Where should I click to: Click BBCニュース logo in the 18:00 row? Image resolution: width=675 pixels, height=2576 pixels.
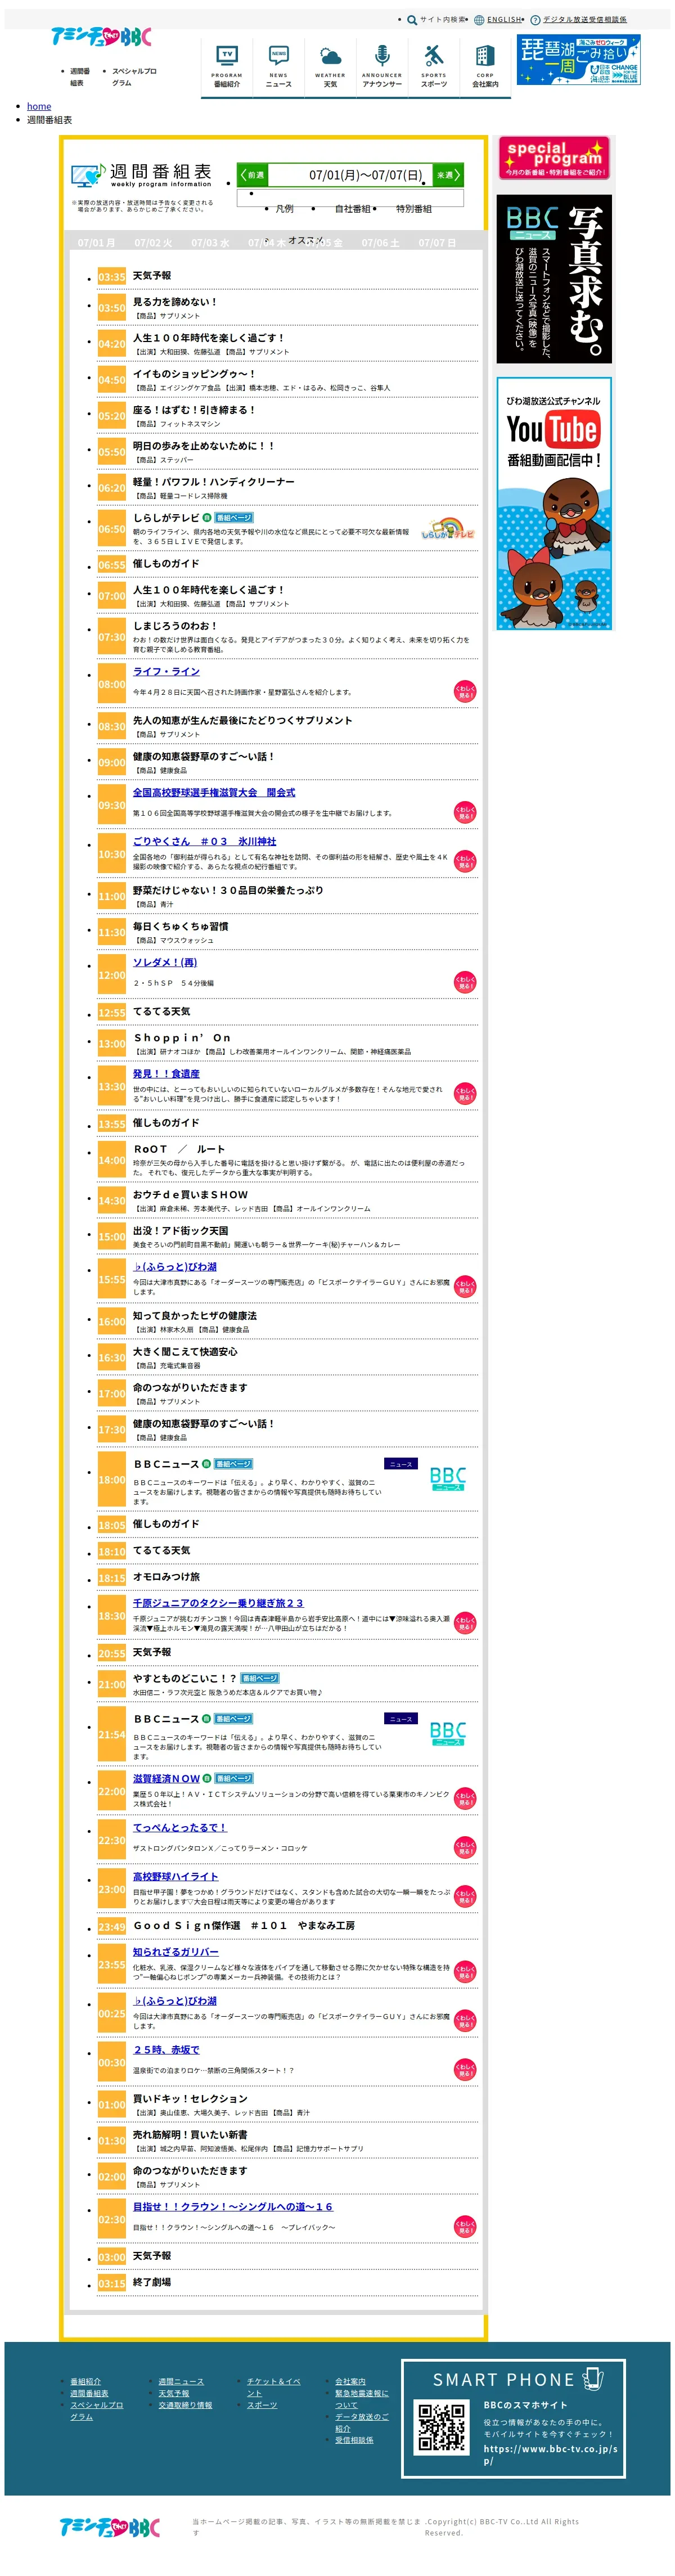tap(447, 1478)
